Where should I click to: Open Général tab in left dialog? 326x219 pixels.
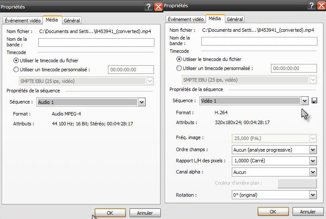[72, 21]
